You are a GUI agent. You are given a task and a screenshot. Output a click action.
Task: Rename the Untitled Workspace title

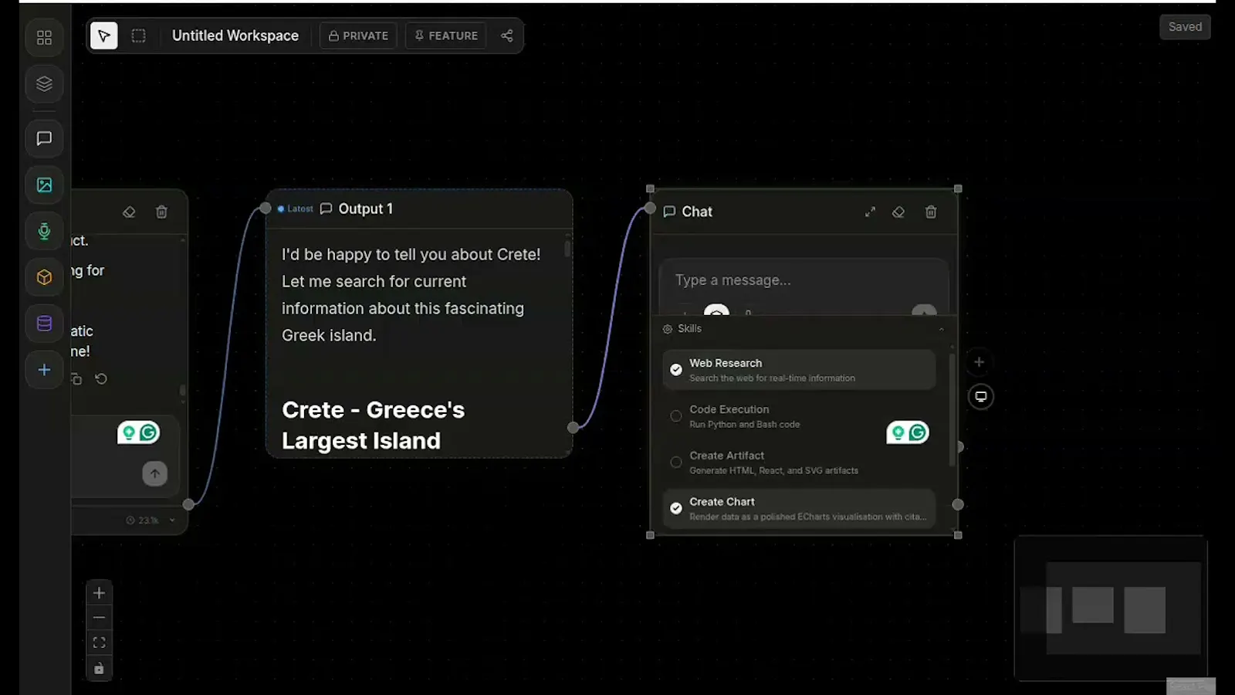[235, 36]
